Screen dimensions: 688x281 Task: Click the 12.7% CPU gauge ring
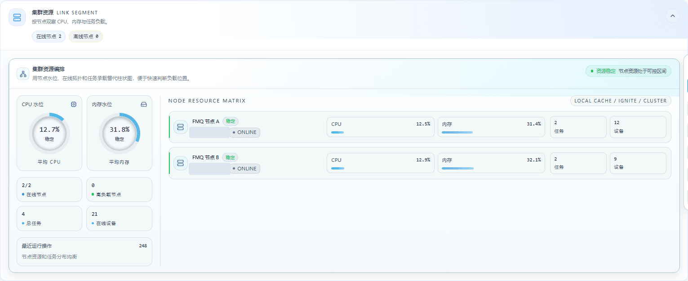(x=49, y=133)
